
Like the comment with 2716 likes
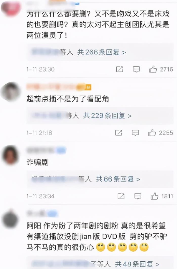pyautogui.click(x=153, y=69)
